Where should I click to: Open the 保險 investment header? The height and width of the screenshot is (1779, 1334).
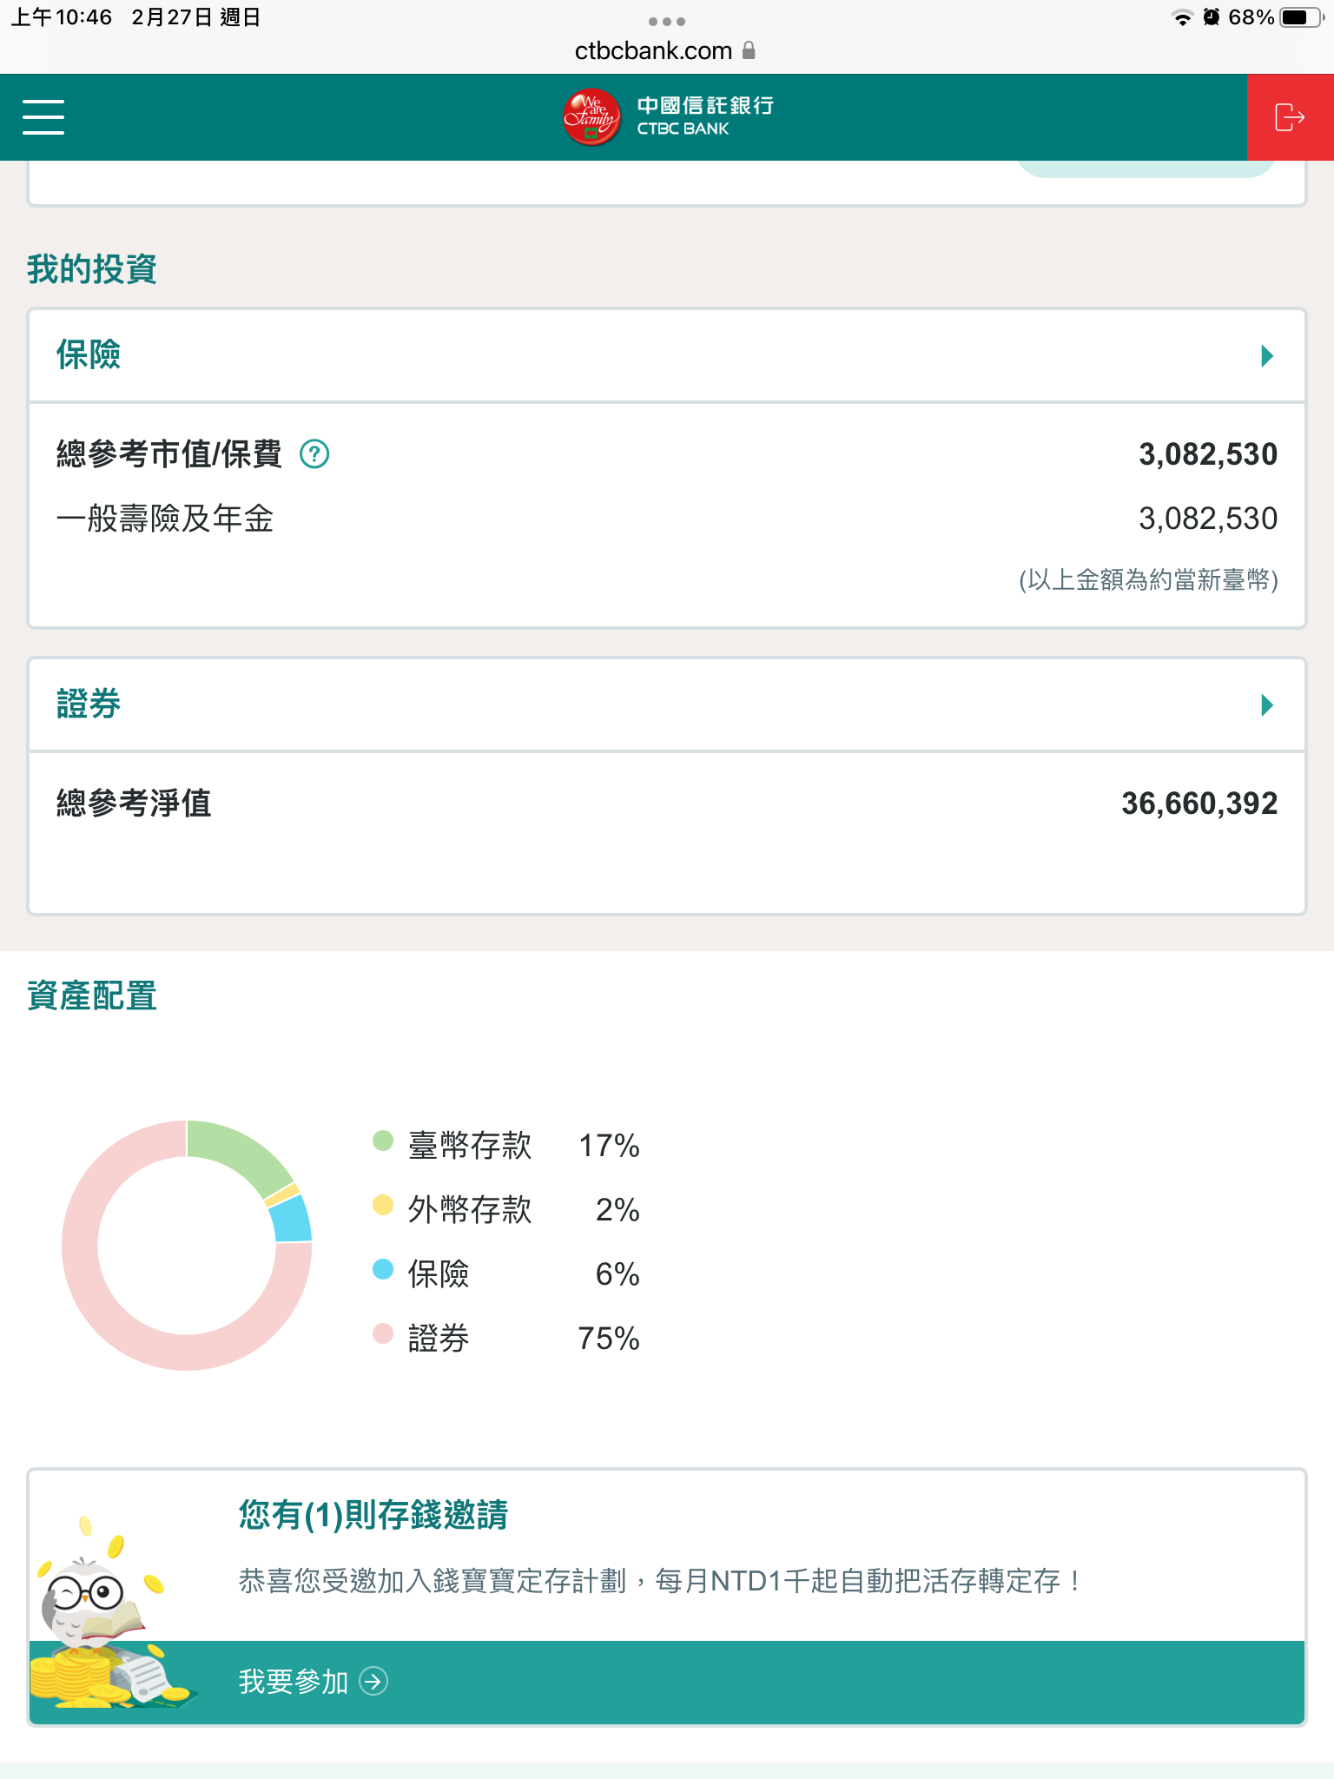point(89,354)
